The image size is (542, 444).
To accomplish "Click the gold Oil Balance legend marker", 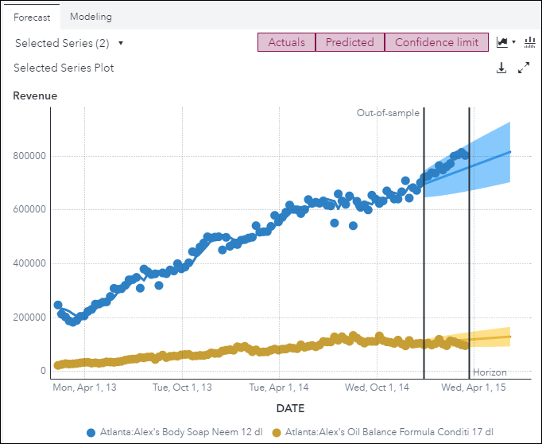I will click(277, 432).
